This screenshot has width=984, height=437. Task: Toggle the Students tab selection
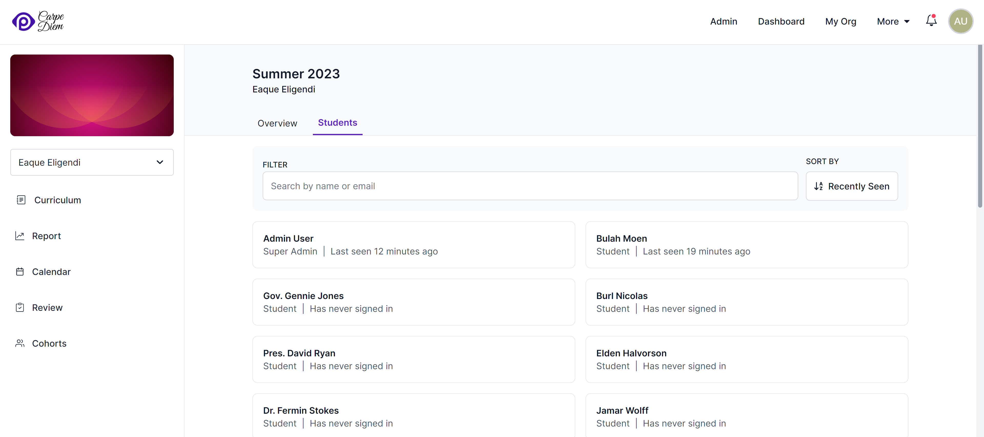pyautogui.click(x=338, y=123)
